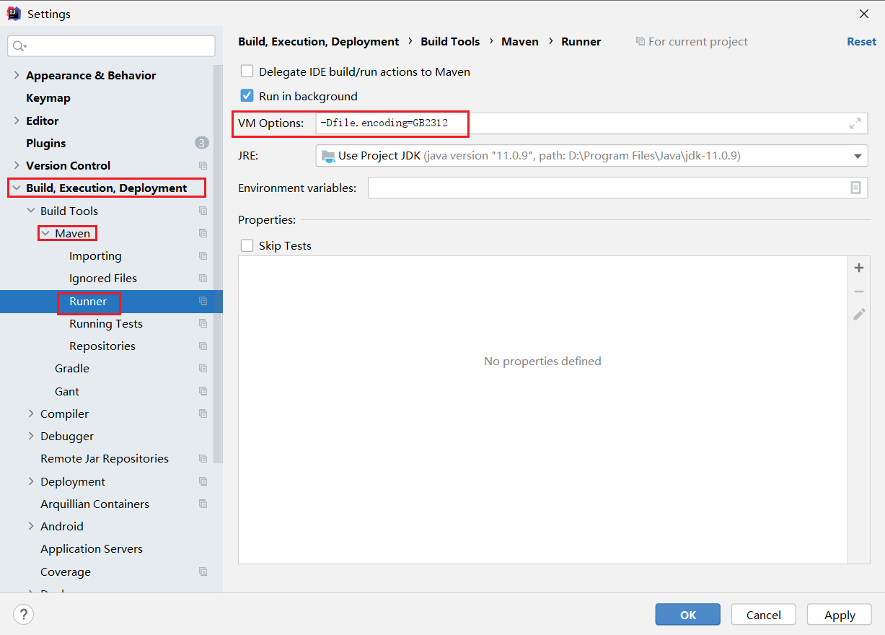Expand the Deployment node arrow
This screenshot has width=885, height=635.
[31, 481]
